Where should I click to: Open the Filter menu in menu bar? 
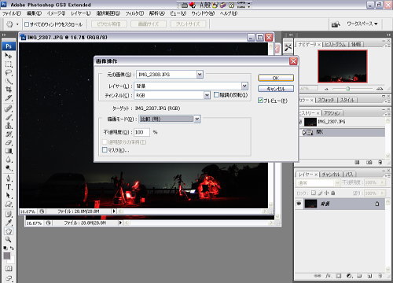(x=134, y=13)
